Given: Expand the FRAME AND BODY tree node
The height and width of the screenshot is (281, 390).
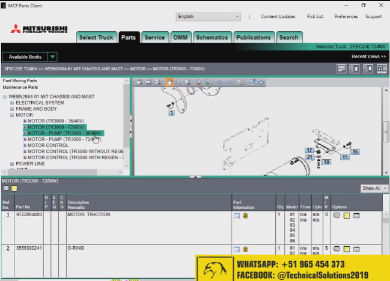Looking at the screenshot, I should pos(12,109).
